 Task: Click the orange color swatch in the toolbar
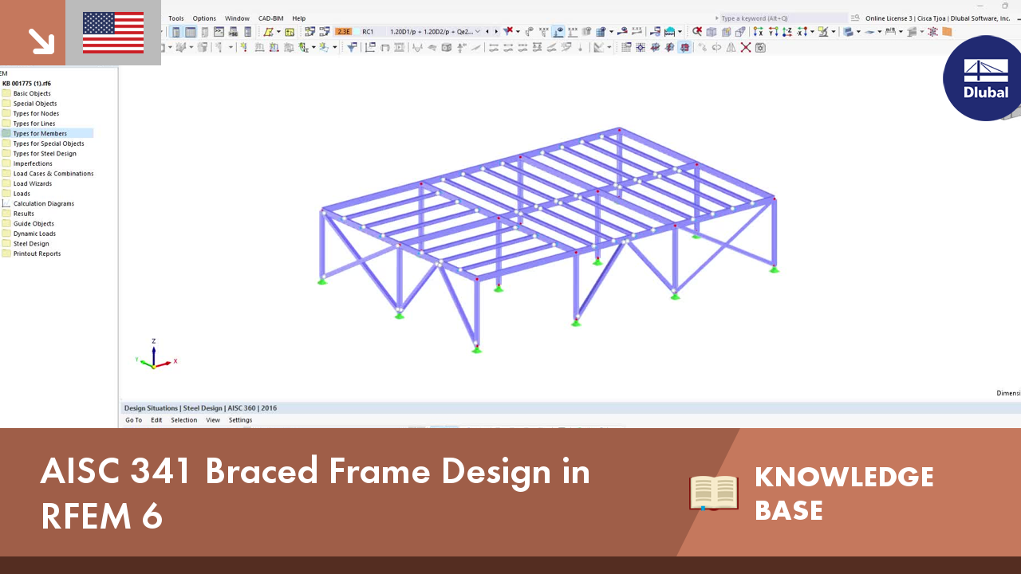click(x=948, y=31)
